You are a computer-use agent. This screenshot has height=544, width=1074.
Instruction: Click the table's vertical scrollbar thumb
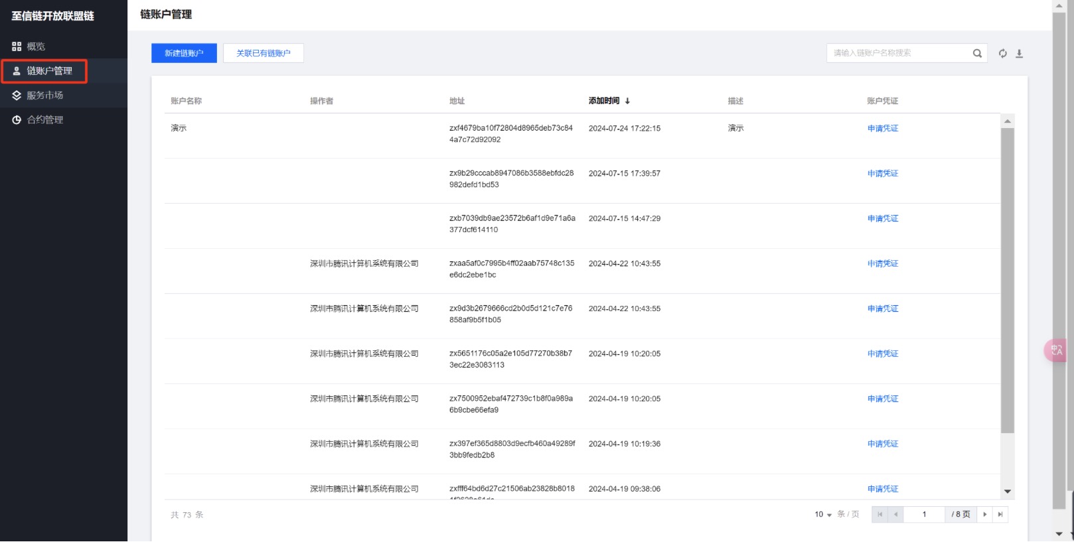(x=1007, y=279)
